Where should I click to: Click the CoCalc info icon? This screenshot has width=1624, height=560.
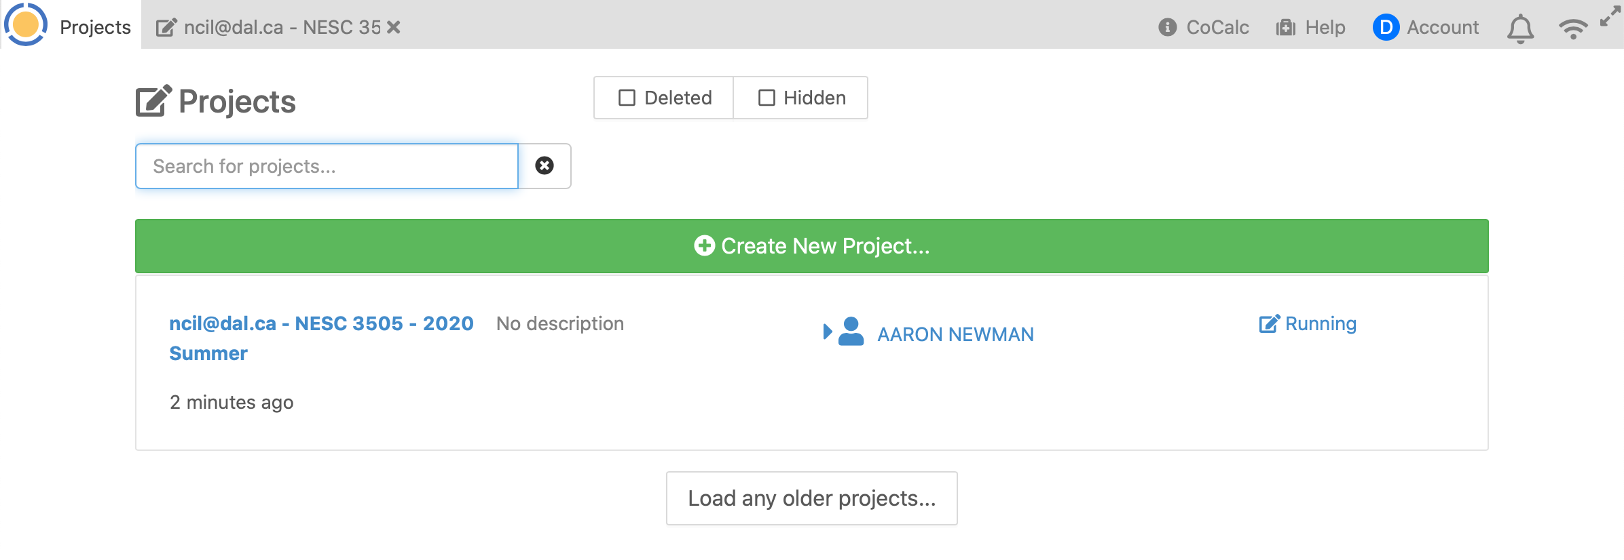pyautogui.click(x=1167, y=27)
